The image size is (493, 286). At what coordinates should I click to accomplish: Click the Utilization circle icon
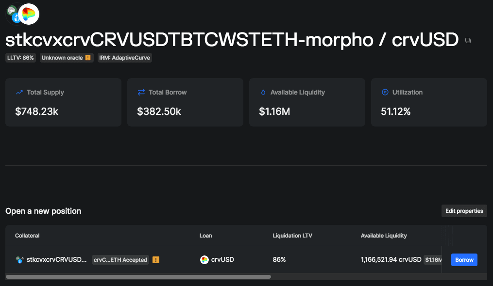coord(385,92)
